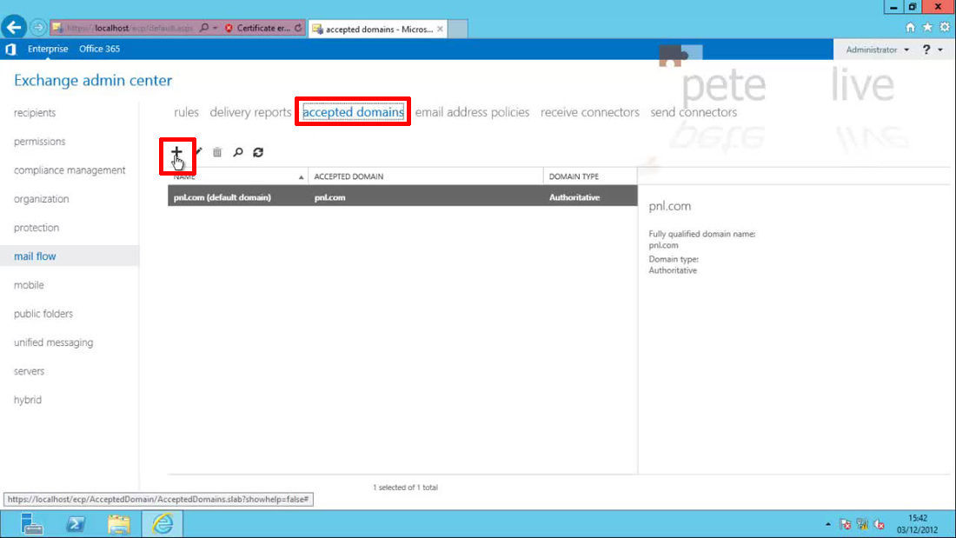The height and width of the screenshot is (538, 956).
Task: Search accepted domains with magnifier icon
Action: [238, 152]
